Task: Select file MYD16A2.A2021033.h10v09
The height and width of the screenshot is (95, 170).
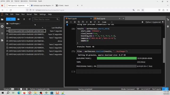Action: click(34, 44)
